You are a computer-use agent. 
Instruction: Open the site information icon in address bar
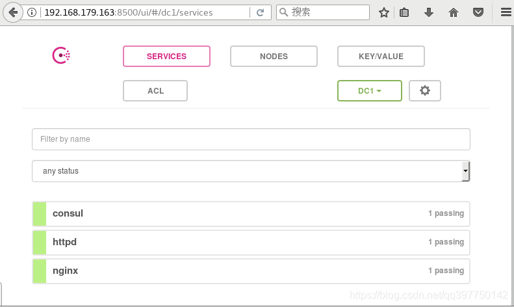coord(32,12)
